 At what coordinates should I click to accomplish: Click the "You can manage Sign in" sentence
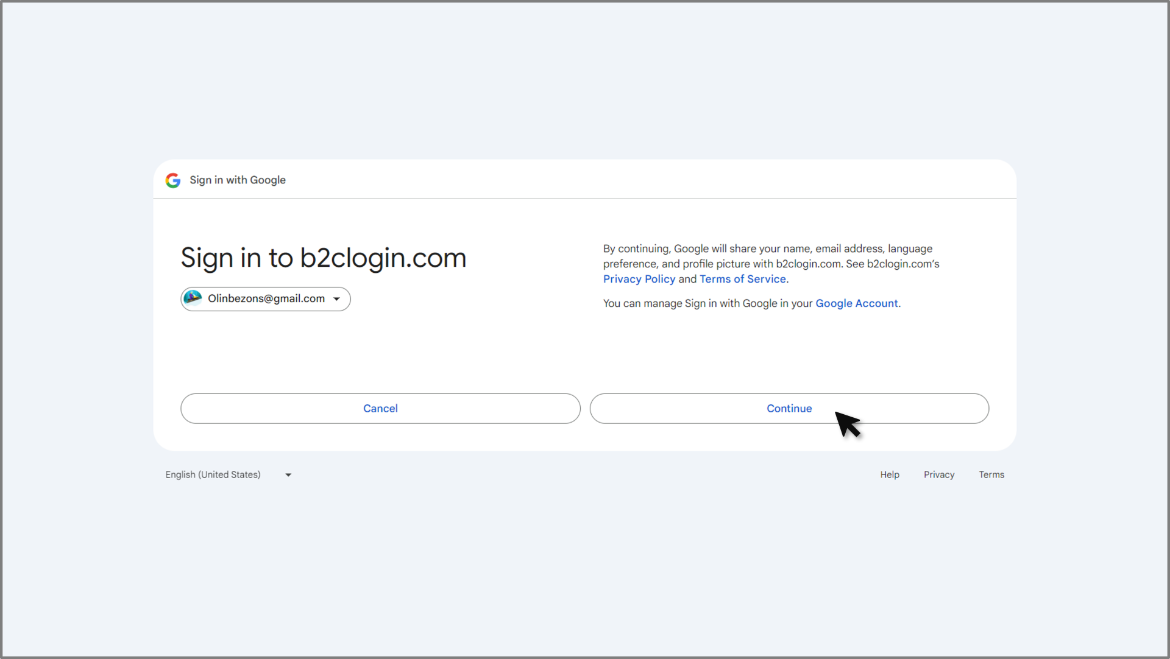708,303
